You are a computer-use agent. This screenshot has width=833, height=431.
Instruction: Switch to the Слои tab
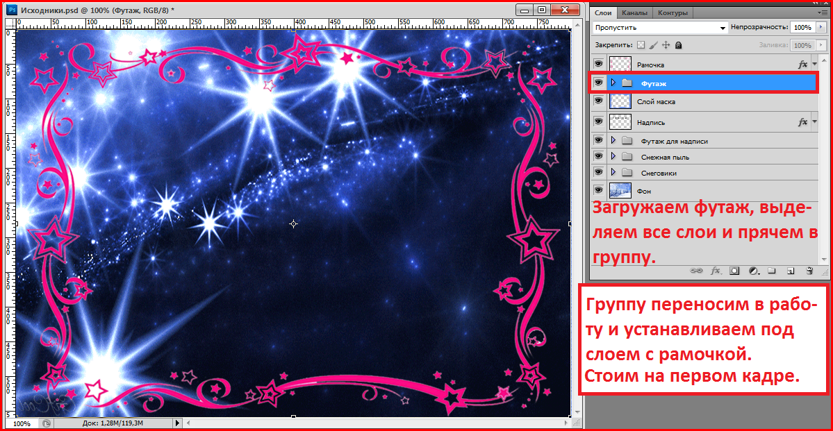coord(603,12)
